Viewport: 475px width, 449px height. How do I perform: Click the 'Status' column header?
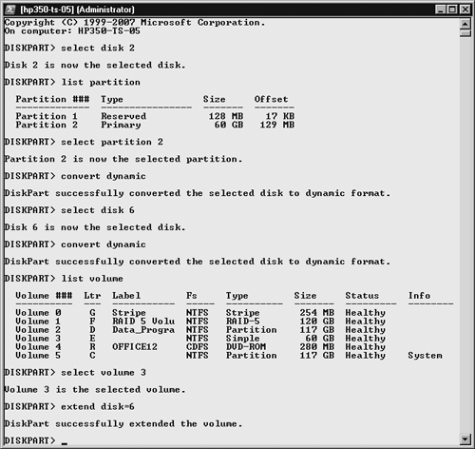click(362, 296)
